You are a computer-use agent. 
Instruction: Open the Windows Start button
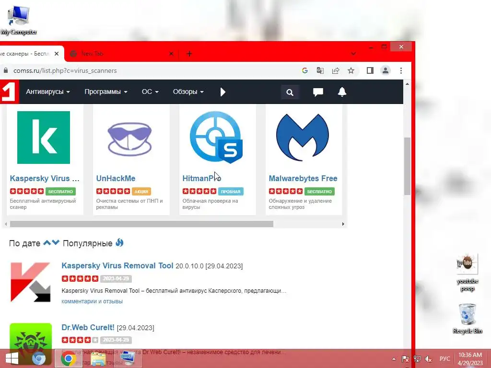click(12, 358)
